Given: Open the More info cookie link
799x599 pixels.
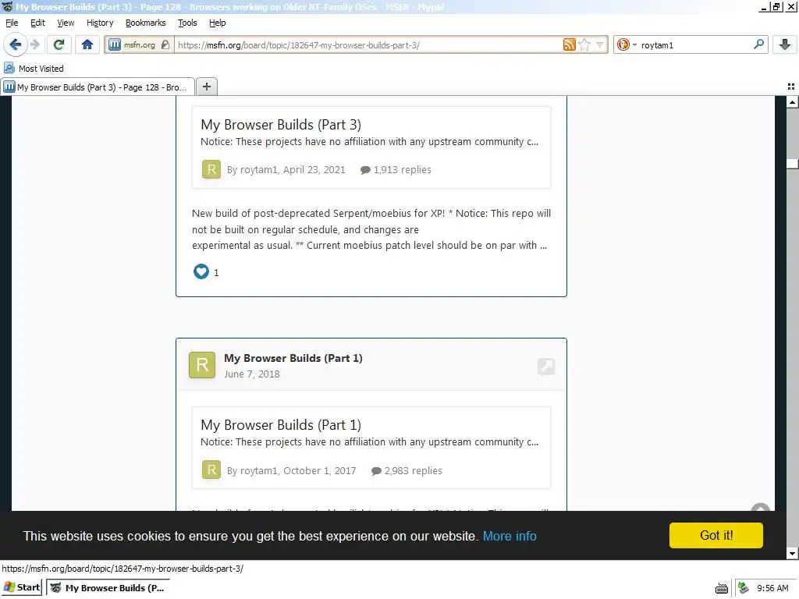Looking at the screenshot, I should tap(510, 536).
